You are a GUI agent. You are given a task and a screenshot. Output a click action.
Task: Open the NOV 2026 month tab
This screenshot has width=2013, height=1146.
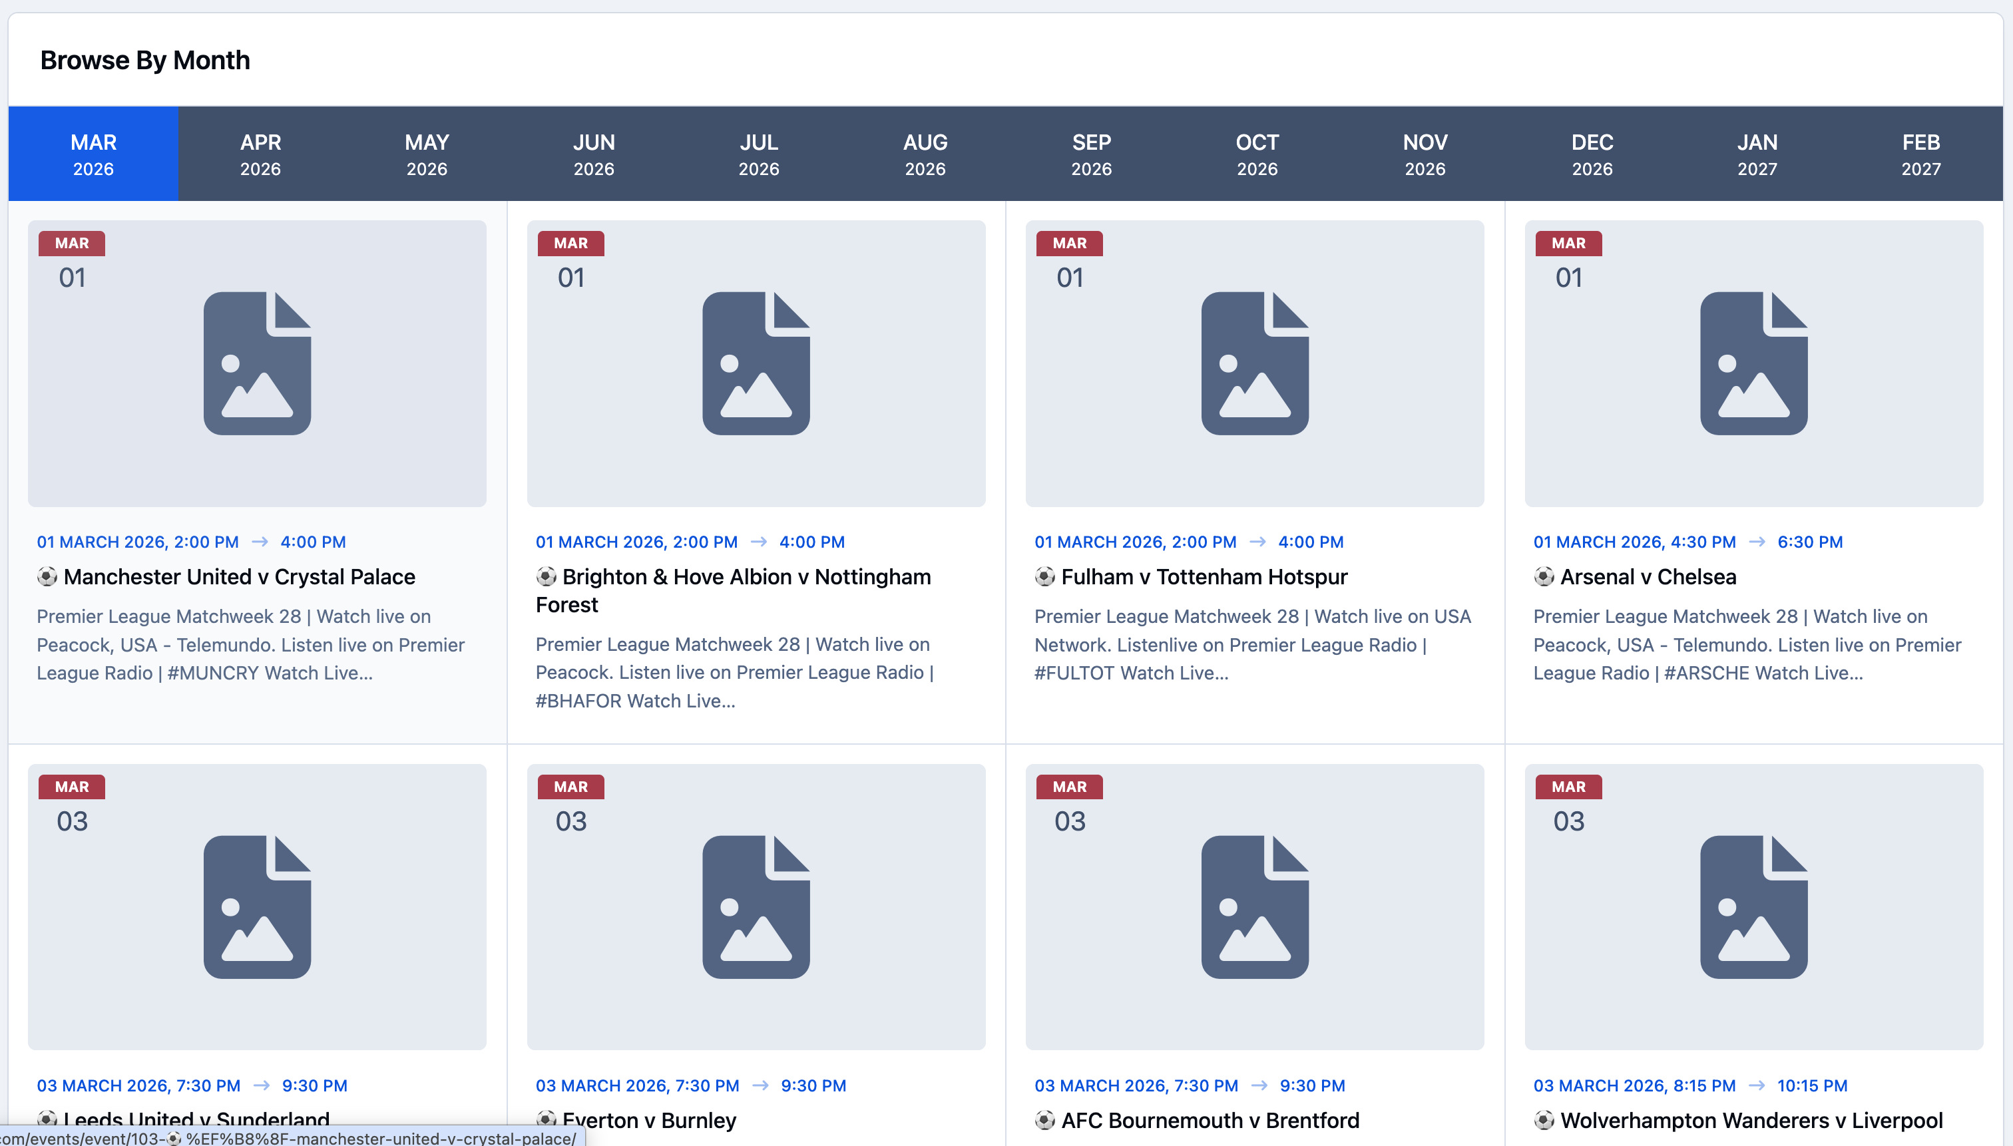1425,154
